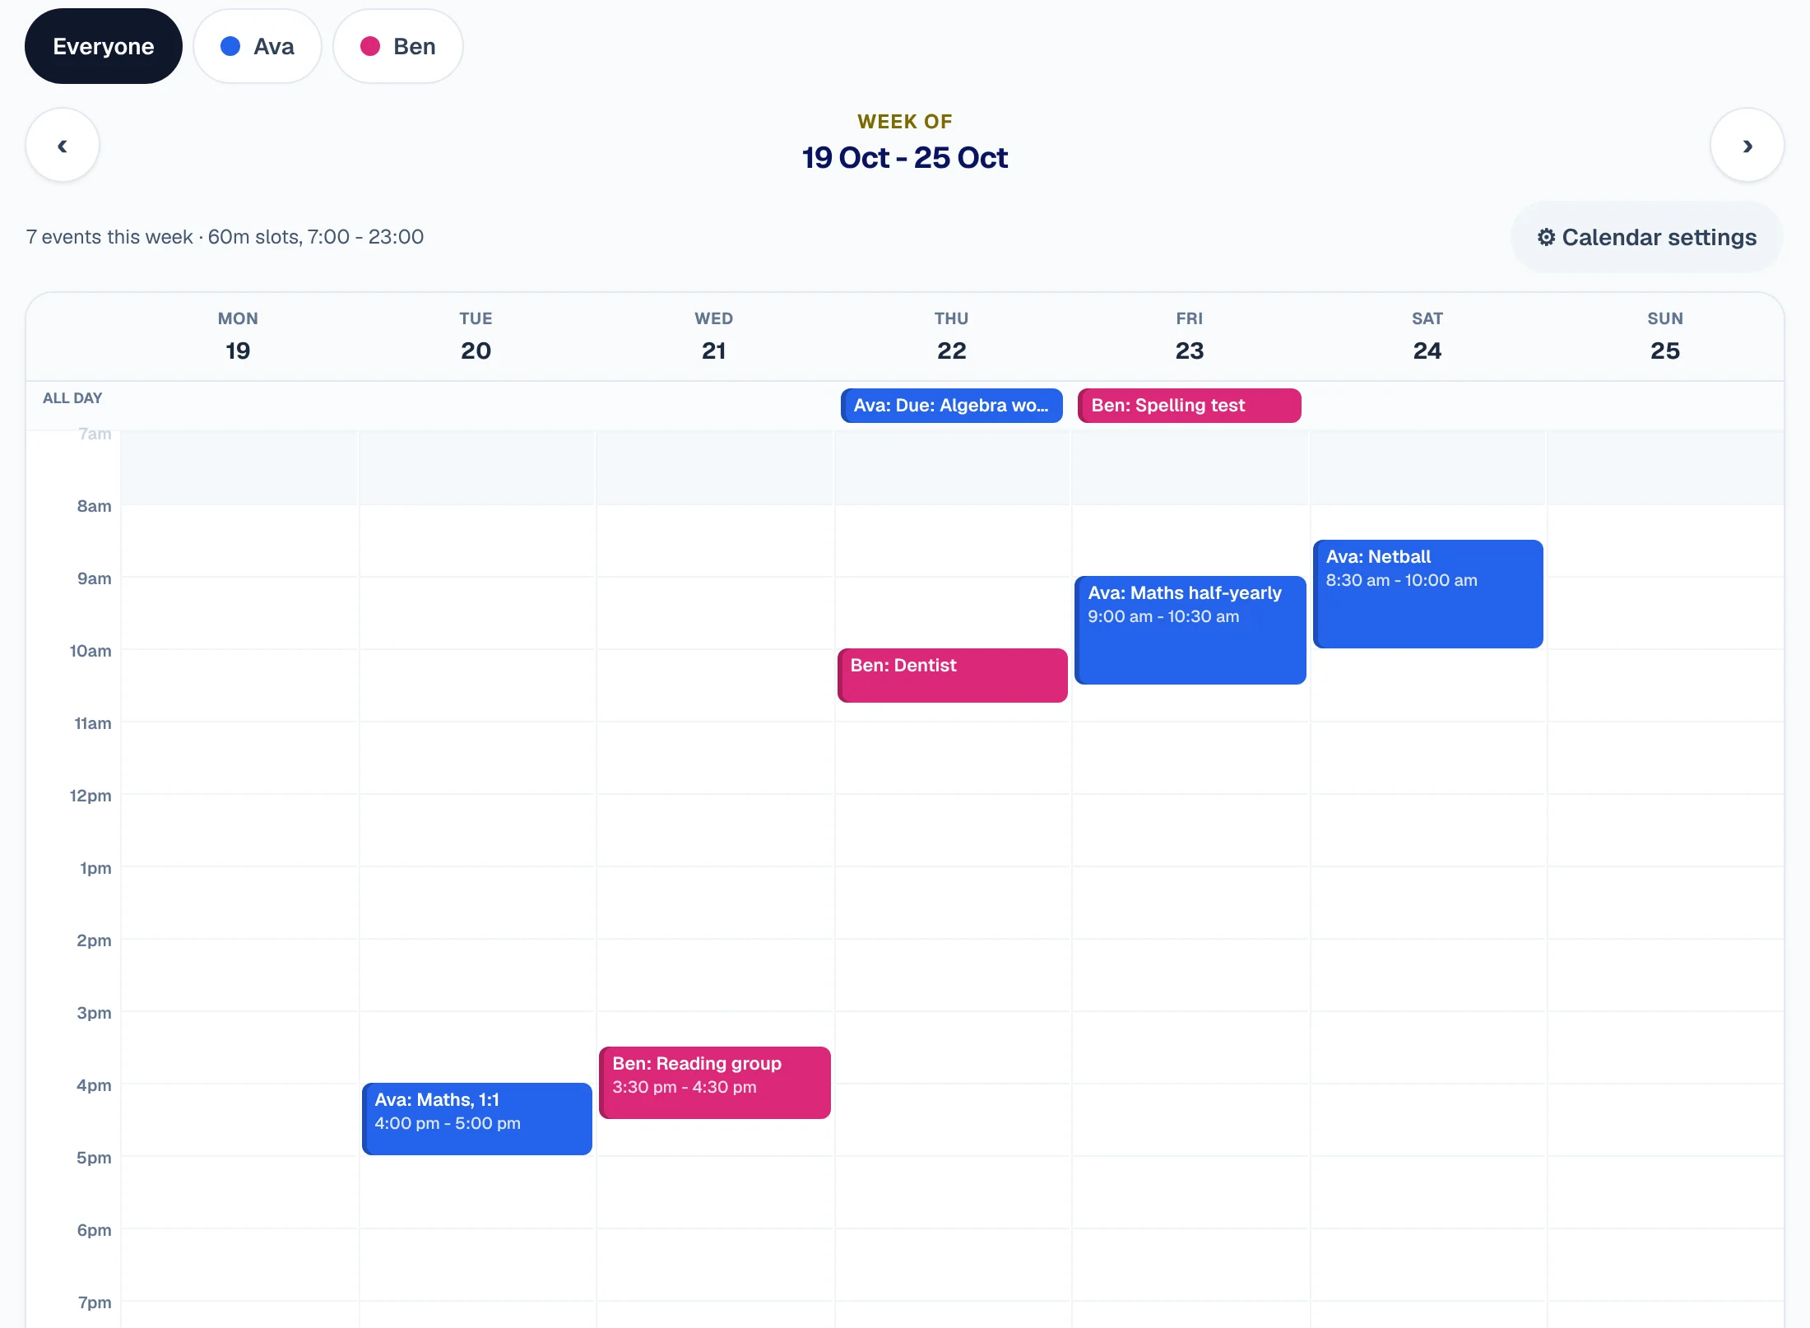Viewport: 1810px width, 1328px height.
Task: Select the Sun 25 day header
Action: pos(1664,337)
